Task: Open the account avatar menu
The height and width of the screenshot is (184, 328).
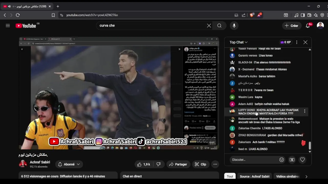Action: coord(320,26)
